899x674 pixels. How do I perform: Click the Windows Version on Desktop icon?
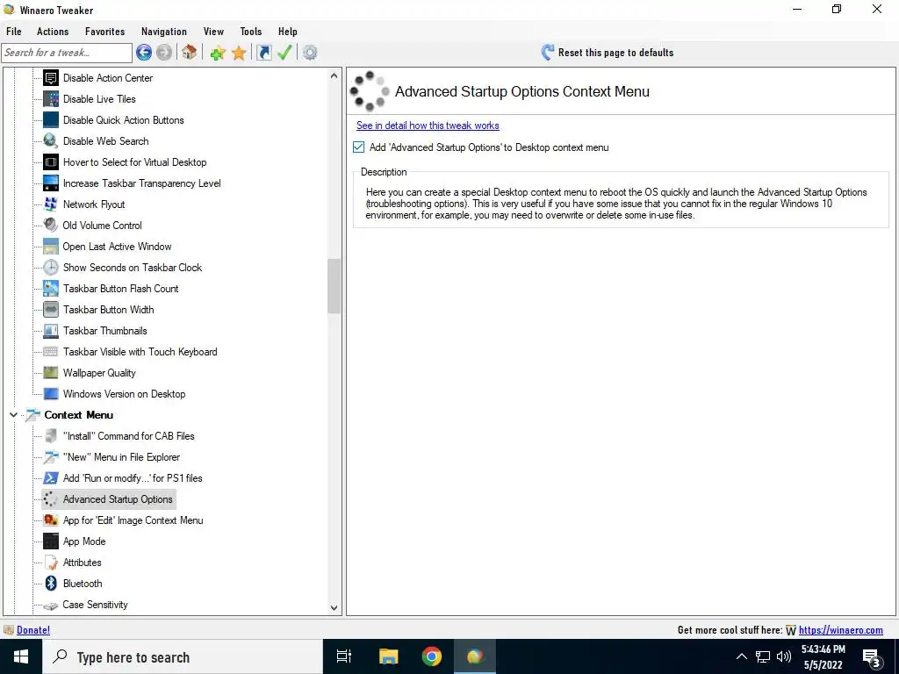click(50, 394)
